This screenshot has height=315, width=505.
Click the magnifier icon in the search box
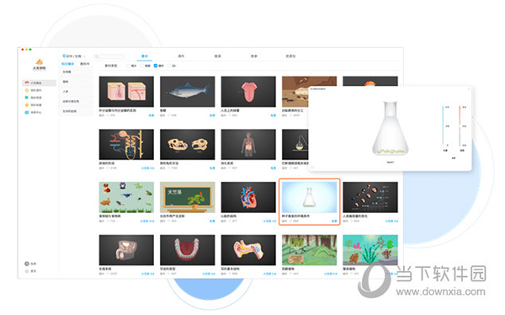97,56
